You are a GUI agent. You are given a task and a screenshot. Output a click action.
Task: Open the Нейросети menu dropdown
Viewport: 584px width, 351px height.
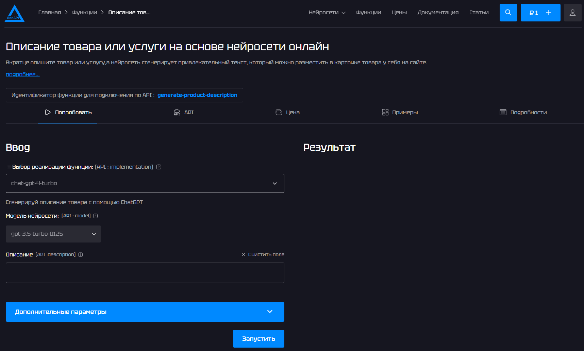pyautogui.click(x=327, y=13)
